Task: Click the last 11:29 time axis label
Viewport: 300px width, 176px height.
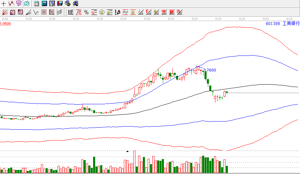Action: [x=289, y=19]
